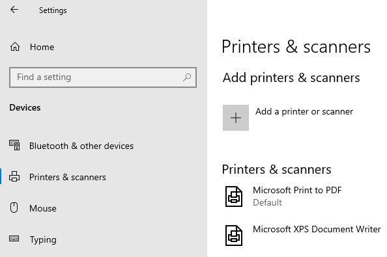Click the Default status text

[x=267, y=202]
